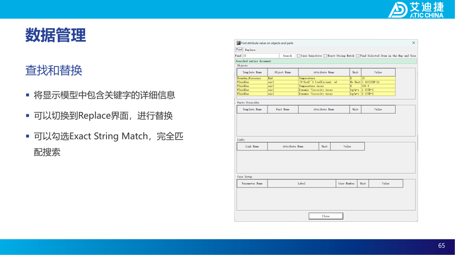Image resolution: width=455 pixels, height=255 pixels.
Task: Select the (T-Tref)^5 Coefficient, a5 cell
Action: pos(324,82)
